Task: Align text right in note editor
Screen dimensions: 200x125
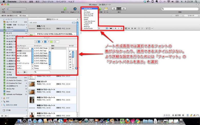Action: pos(132,28)
